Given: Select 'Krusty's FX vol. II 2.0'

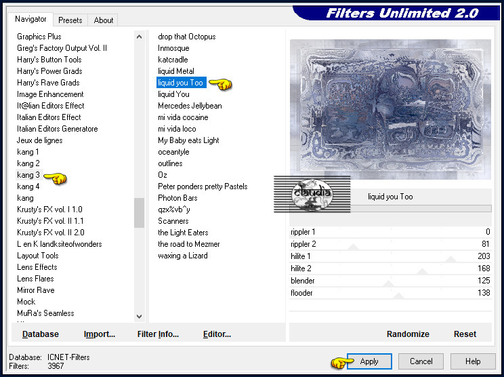Looking at the screenshot, I should pyautogui.click(x=50, y=233).
